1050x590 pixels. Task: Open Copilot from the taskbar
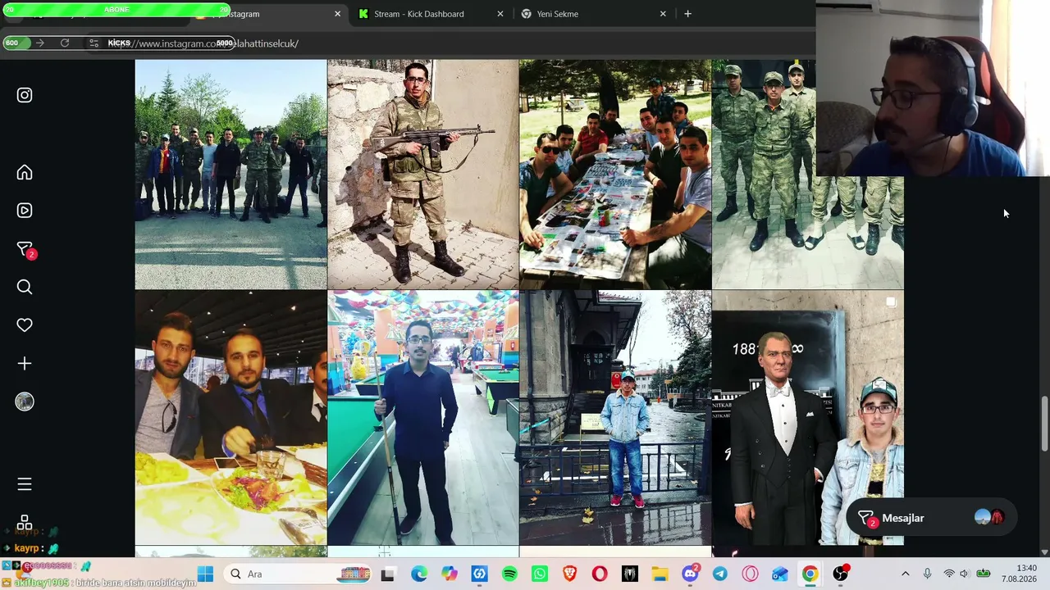449,574
